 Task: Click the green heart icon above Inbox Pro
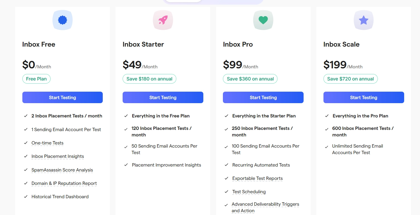[263, 20]
